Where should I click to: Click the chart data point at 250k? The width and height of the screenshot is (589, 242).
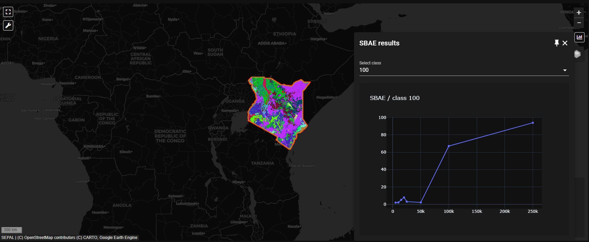(533, 123)
